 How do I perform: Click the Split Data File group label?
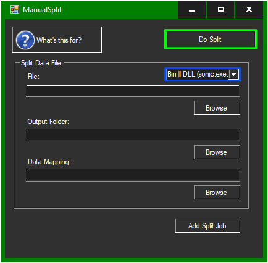click(41, 63)
